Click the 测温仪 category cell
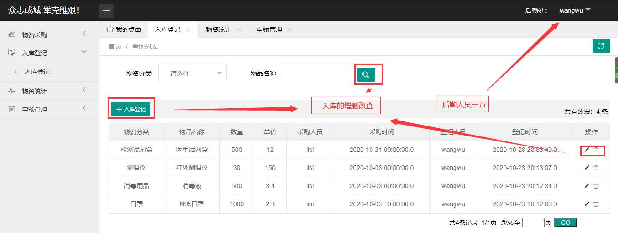Screen dimensions: 618x233 [x=136, y=168]
